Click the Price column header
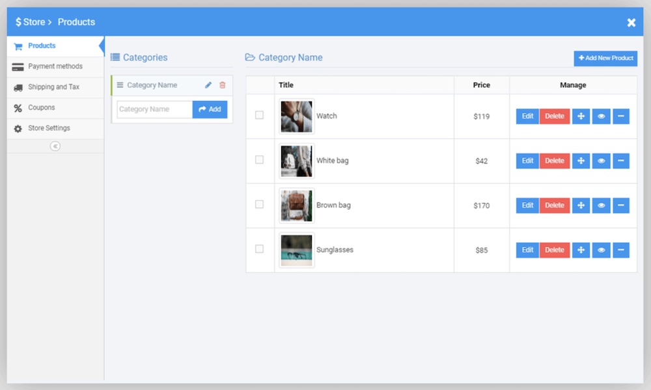 click(x=482, y=85)
